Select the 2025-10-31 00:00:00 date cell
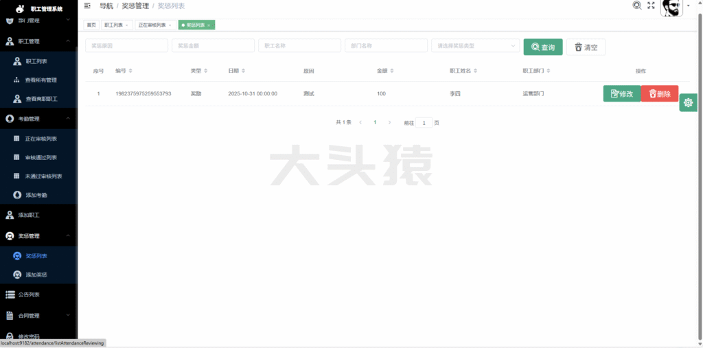703x348 pixels. [x=253, y=94]
